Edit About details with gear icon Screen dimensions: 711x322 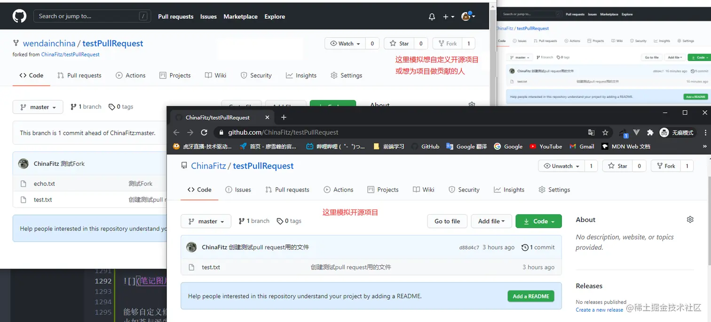(x=690, y=220)
